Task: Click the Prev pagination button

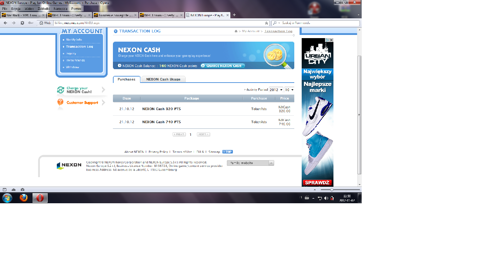Action: tap(179, 134)
